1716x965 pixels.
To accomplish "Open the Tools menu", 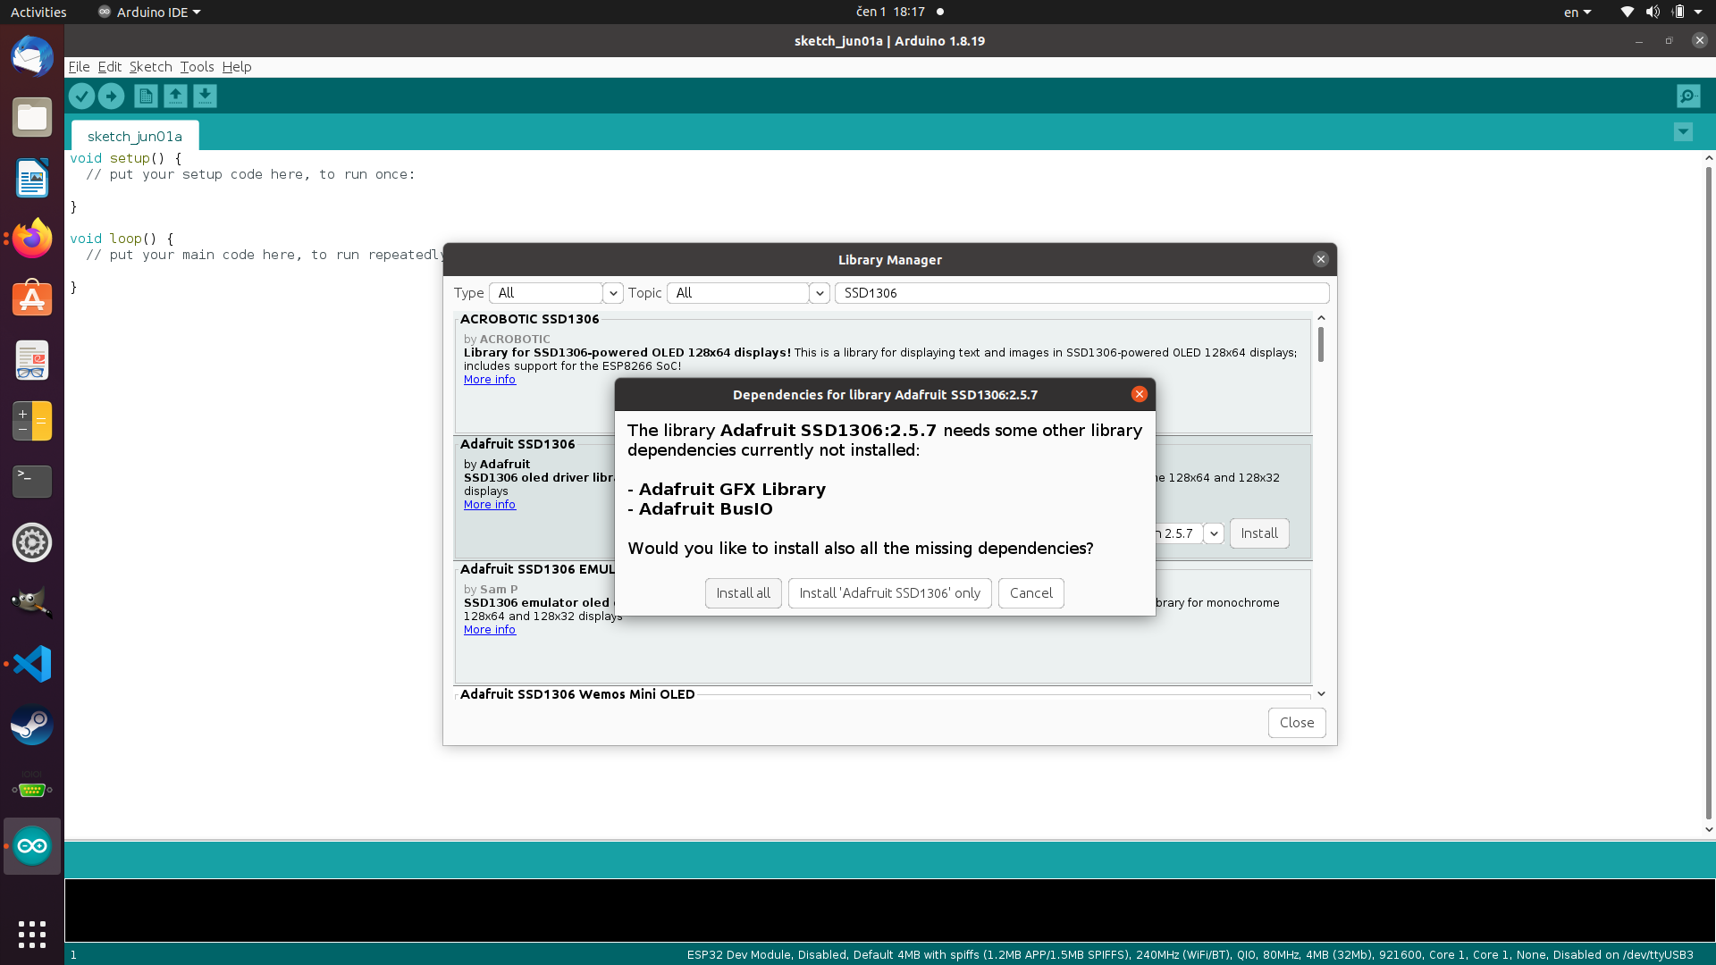I will click(197, 67).
